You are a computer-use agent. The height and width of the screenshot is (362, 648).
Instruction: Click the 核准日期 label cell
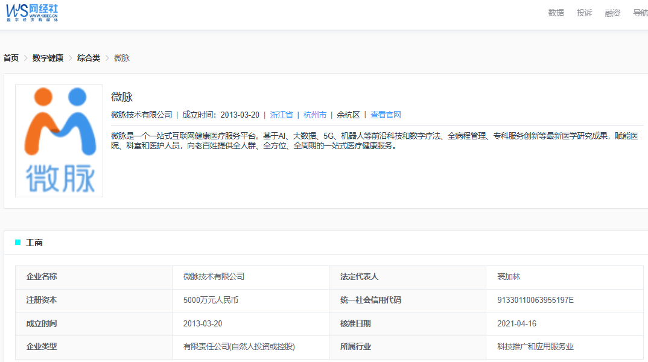407,324
